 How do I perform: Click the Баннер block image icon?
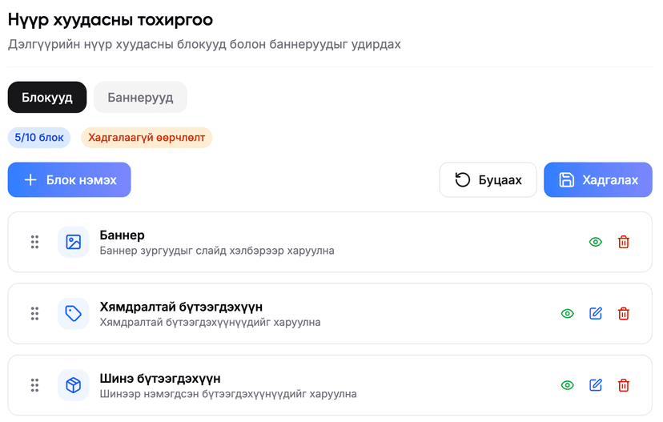click(x=74, y=242)
